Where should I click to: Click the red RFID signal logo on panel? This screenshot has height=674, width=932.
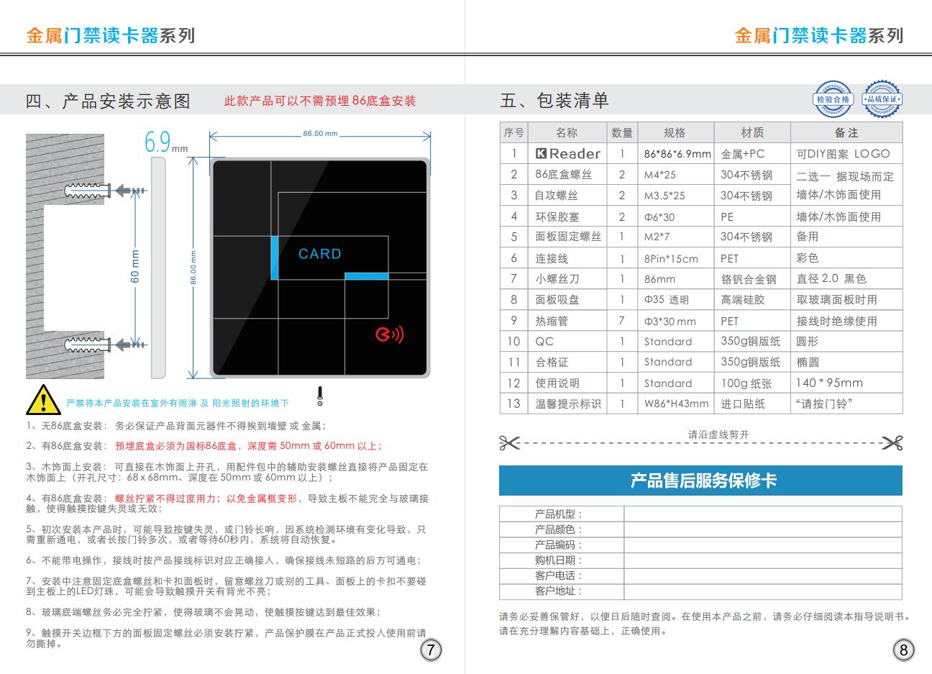(390, 334)
